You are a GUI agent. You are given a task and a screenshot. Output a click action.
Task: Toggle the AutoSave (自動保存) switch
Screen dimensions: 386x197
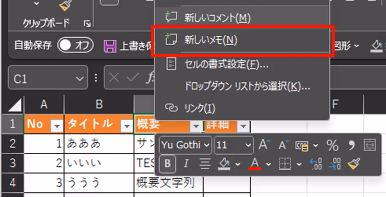click(75, 46)
